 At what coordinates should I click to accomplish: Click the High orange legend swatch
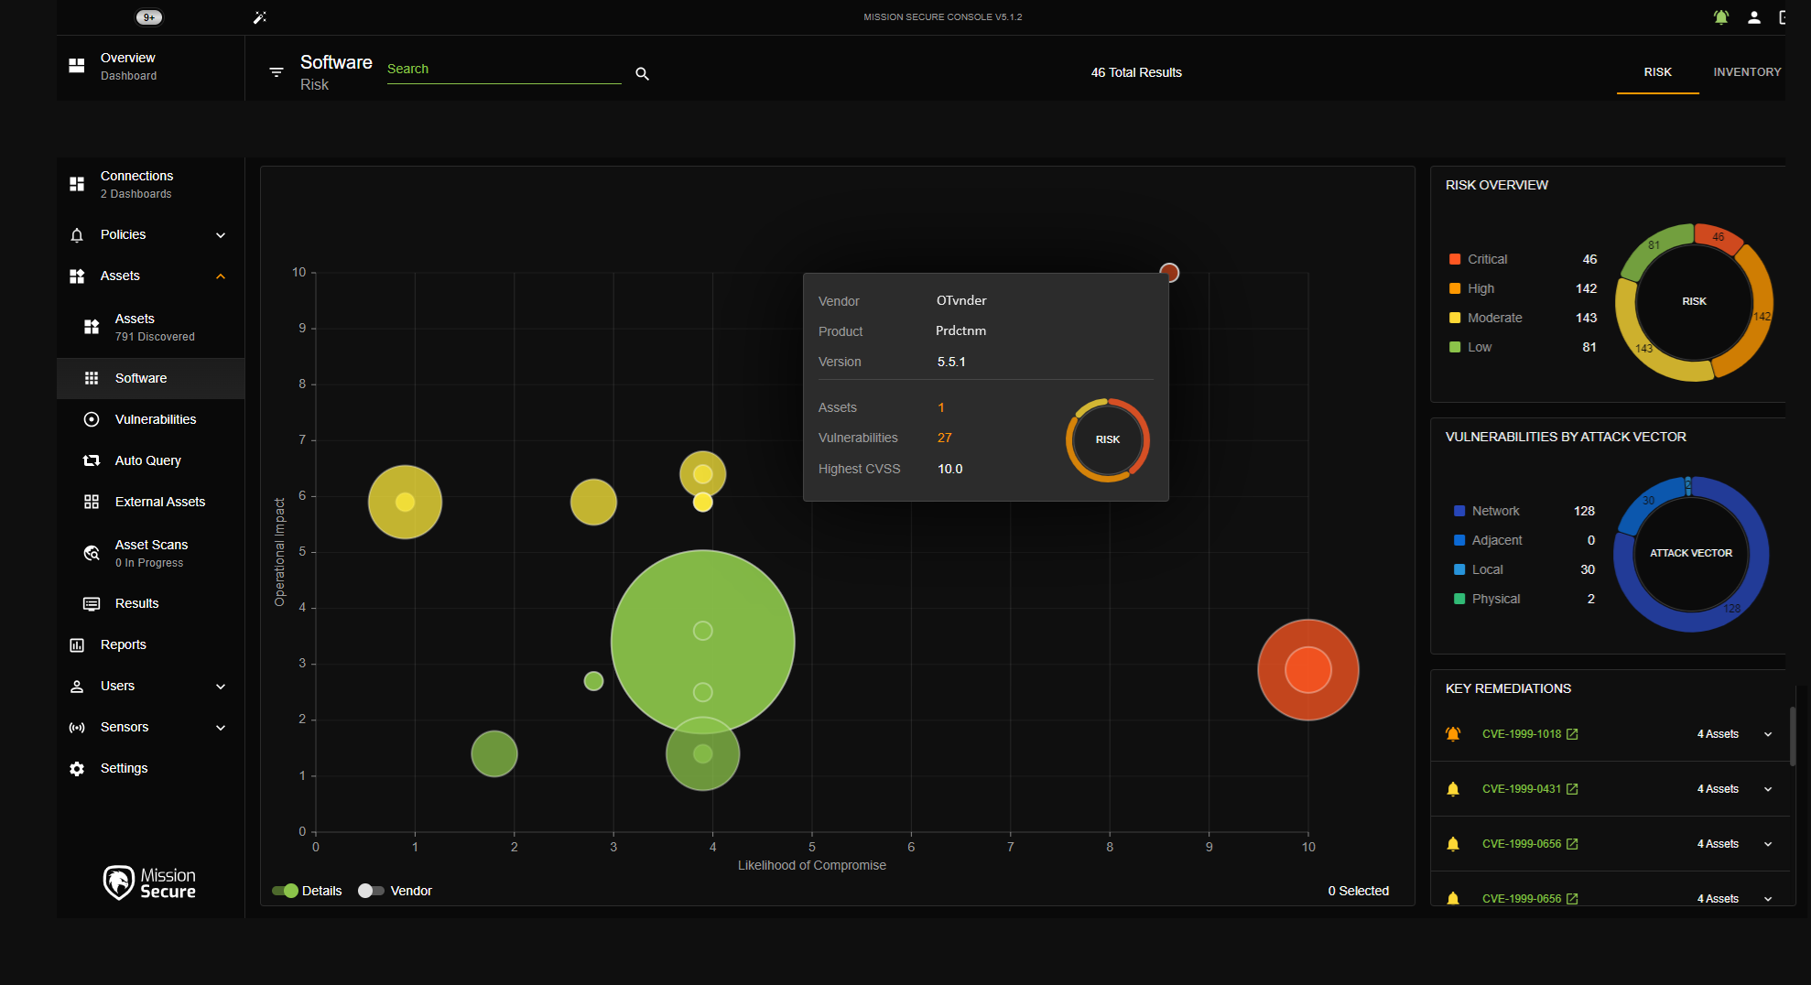[x=1455, y=288]
